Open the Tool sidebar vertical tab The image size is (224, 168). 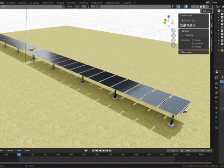[x=211, y=24]
